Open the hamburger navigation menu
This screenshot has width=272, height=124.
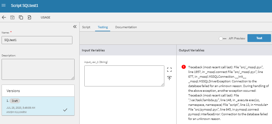click(x=3, y=5)
